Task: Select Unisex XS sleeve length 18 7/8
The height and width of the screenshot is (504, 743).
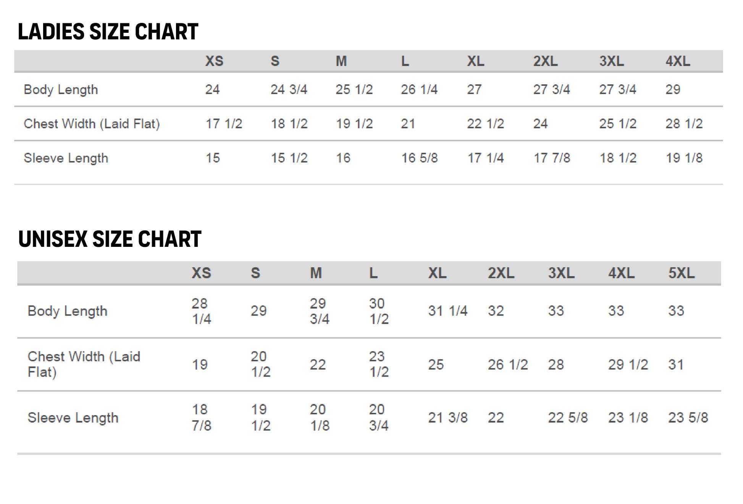Action: [201, 418]
